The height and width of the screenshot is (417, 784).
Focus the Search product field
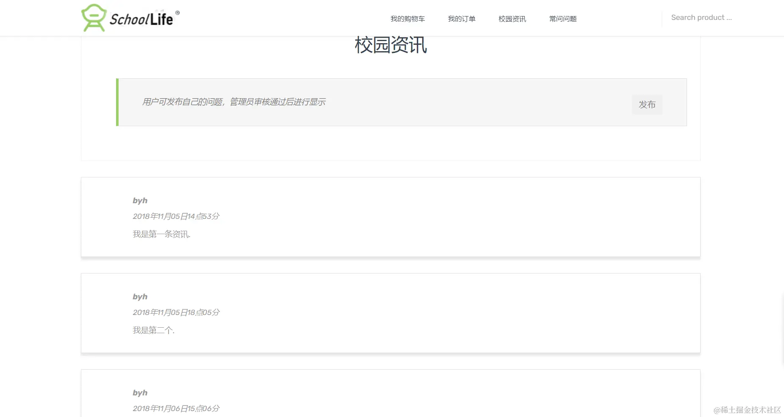(701, 18)
